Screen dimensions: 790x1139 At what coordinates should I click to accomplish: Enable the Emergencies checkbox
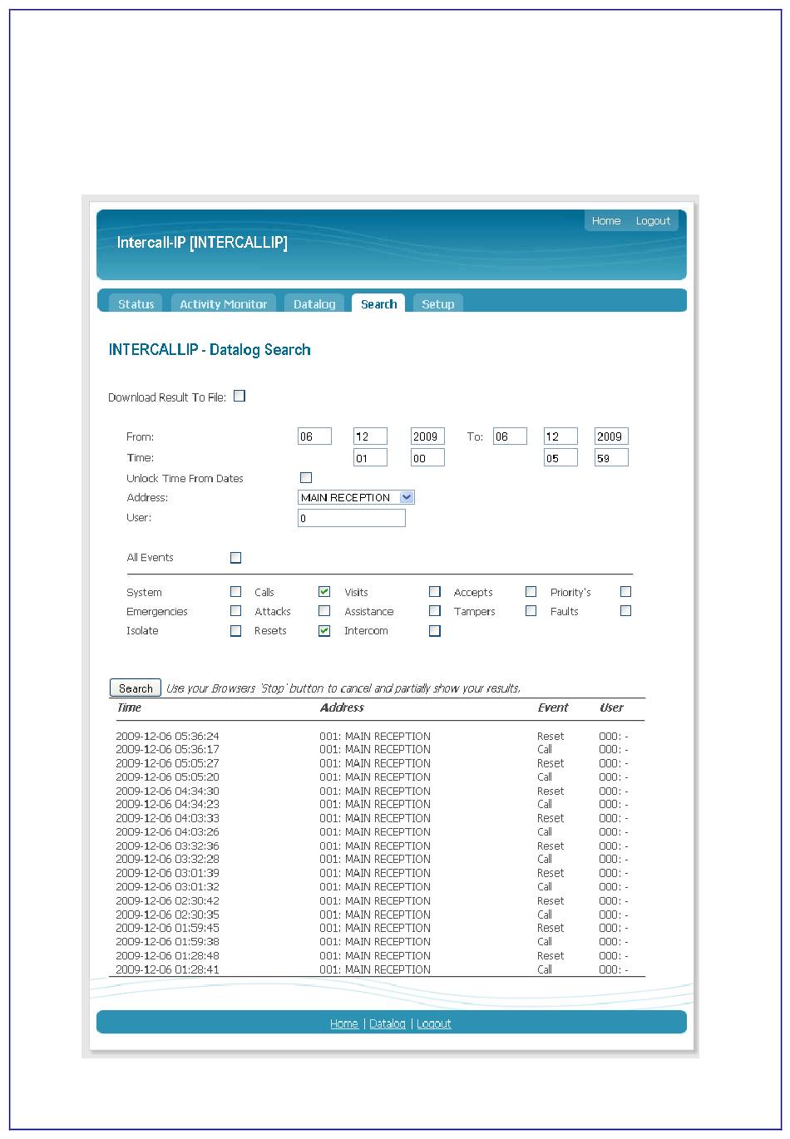[x=235, y=611]
